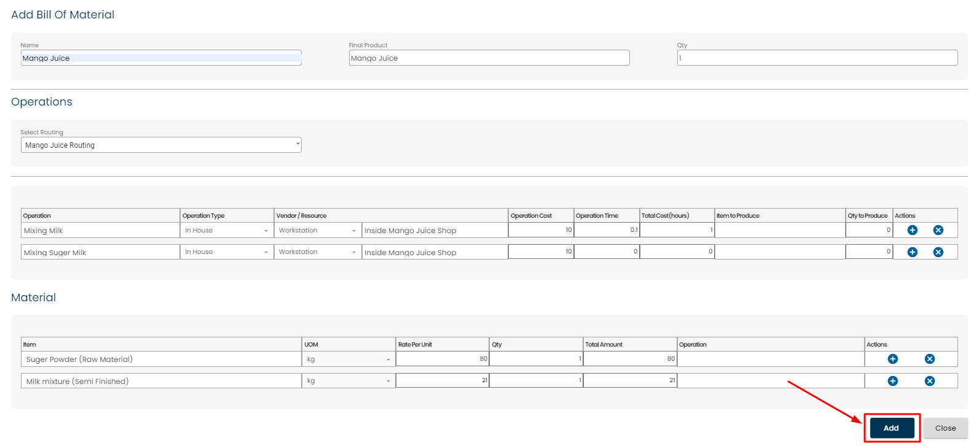Delete the Milk mixture material row
Viewport: 979px width, 446px height.
(x=929, y=381)
